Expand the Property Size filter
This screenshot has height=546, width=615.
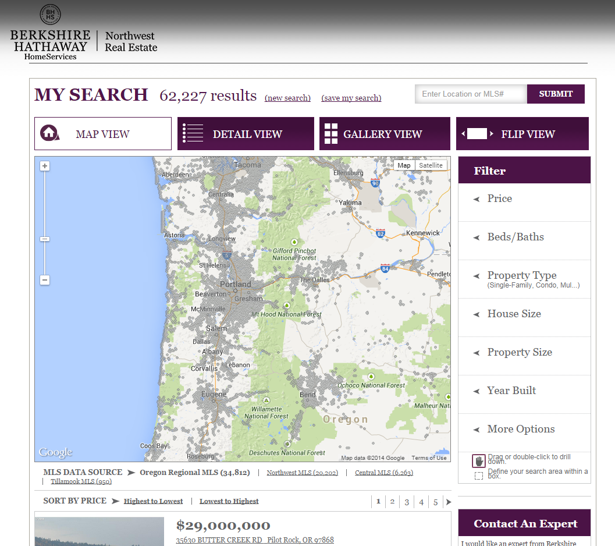pos(524,356)
